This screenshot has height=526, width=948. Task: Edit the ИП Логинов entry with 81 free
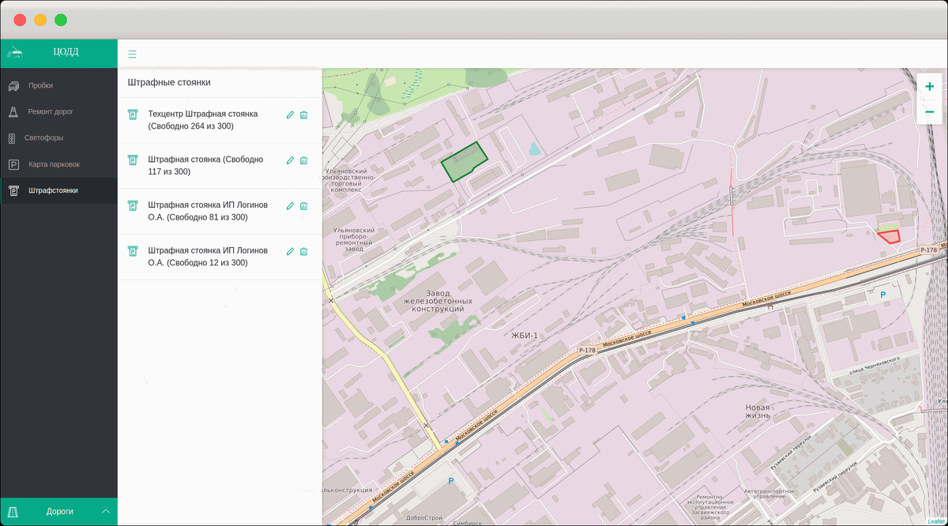[x=290, y=206]
